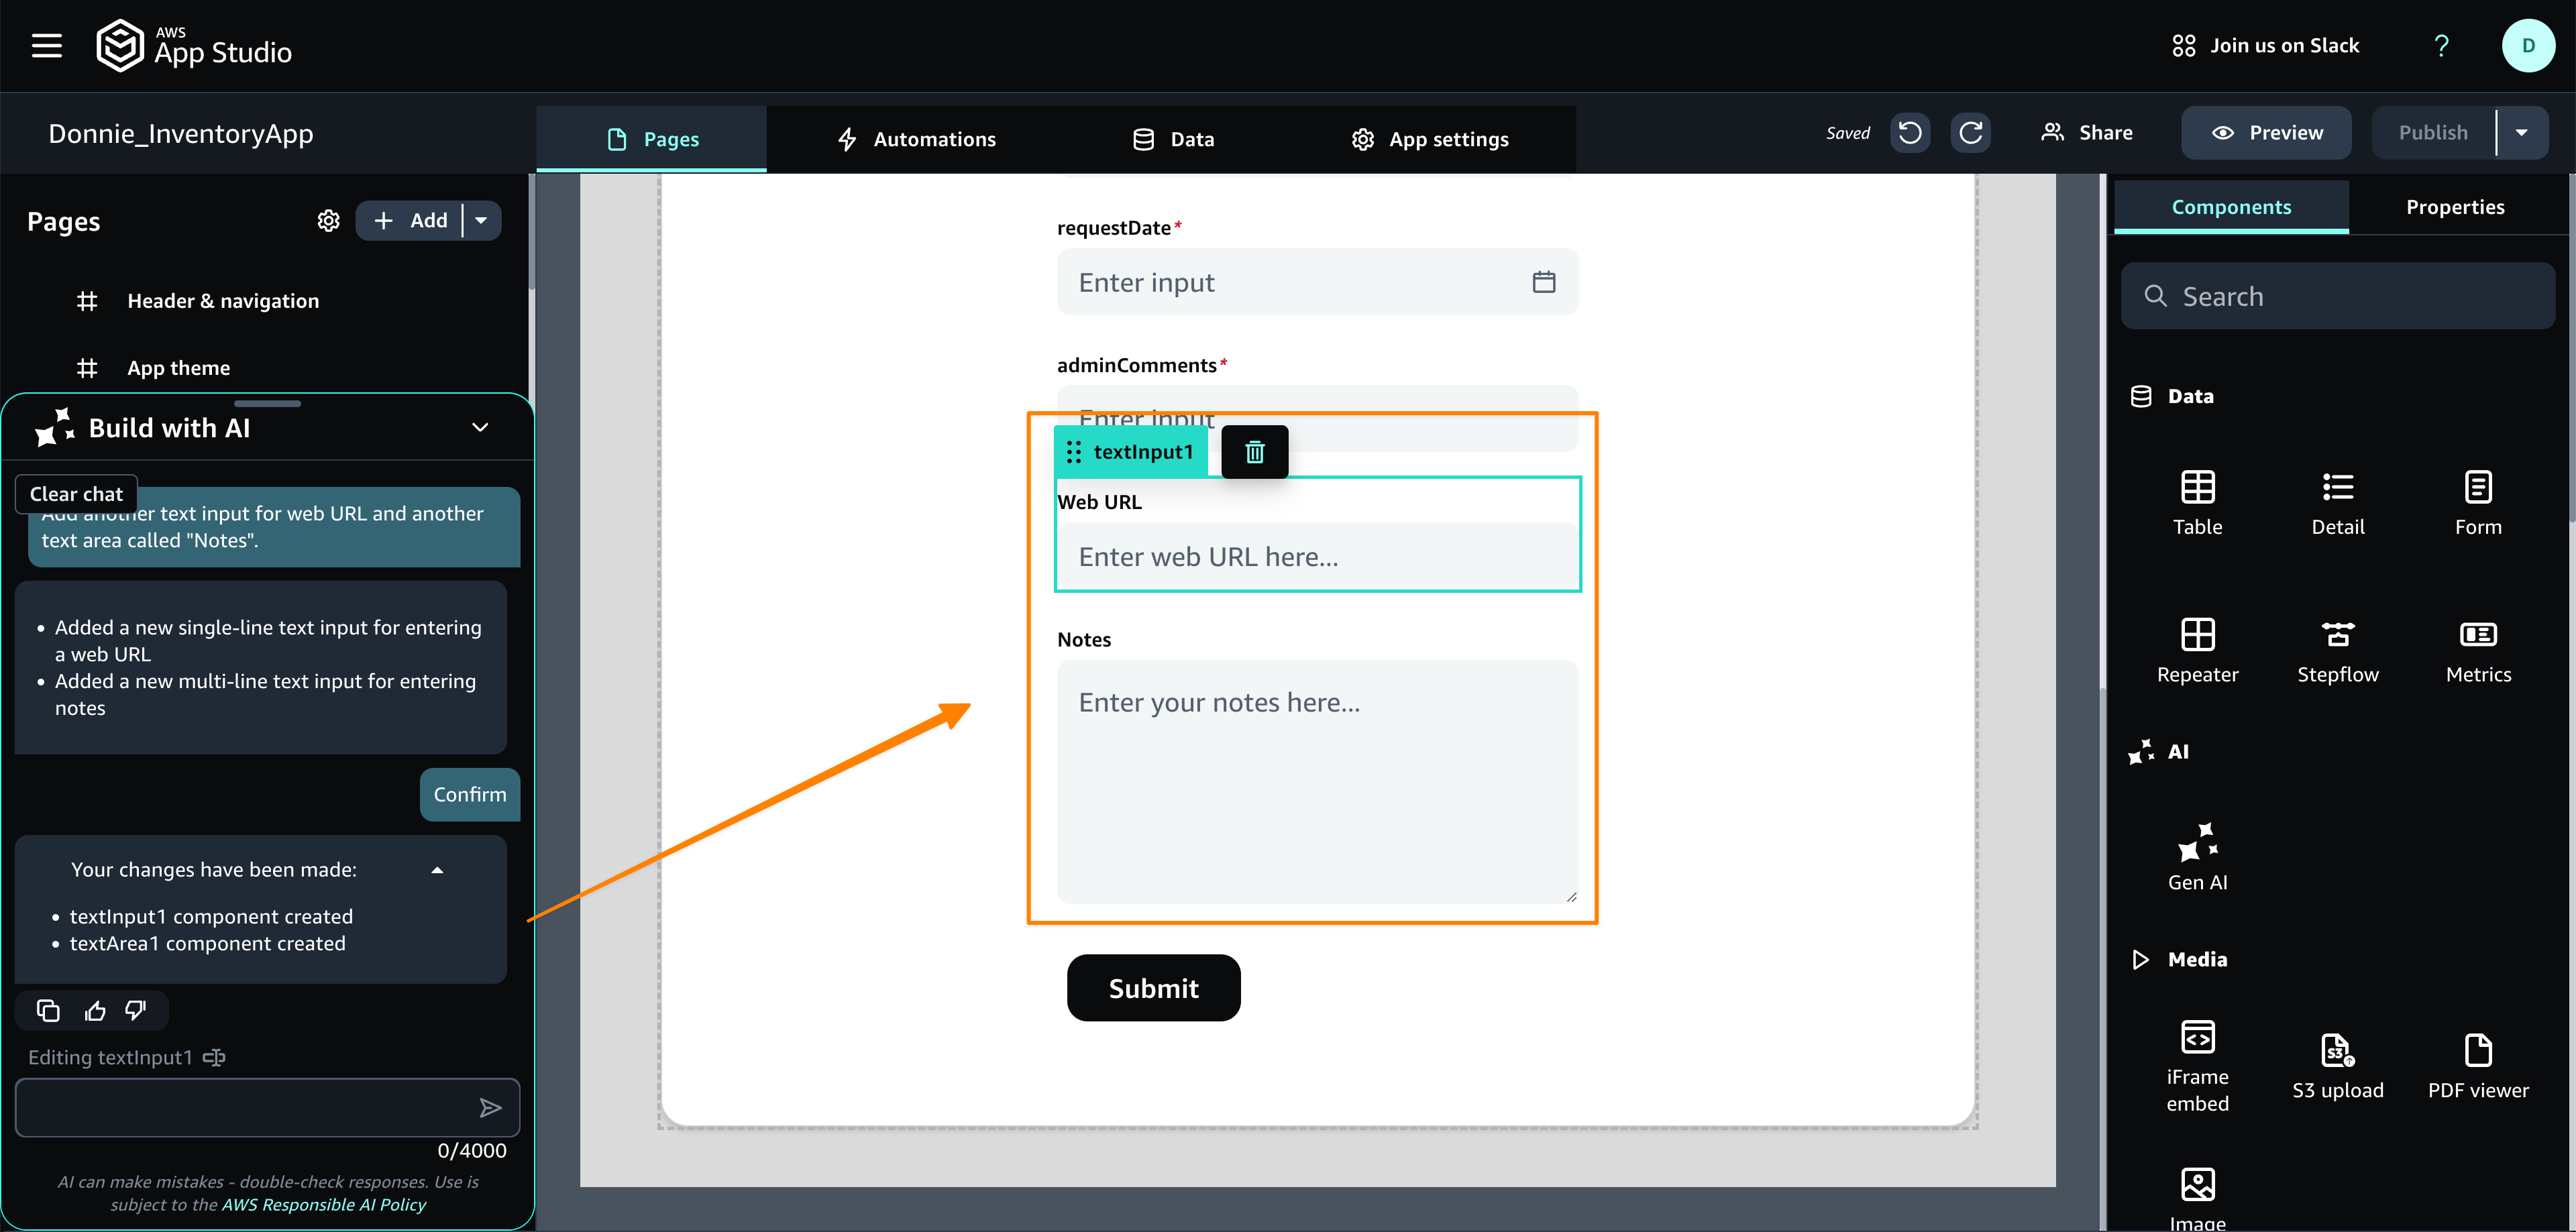
Task: Copy the AI response with copy icon
Action: (x=48, y=1011)
